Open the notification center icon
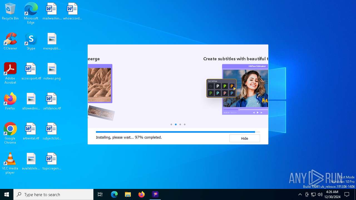This screenshot has height=200, width=356. click(x=347, y=194)
